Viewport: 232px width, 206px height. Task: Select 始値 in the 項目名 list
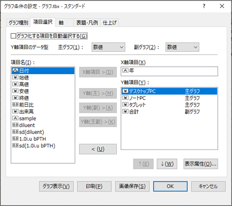[x=43, y=77]
